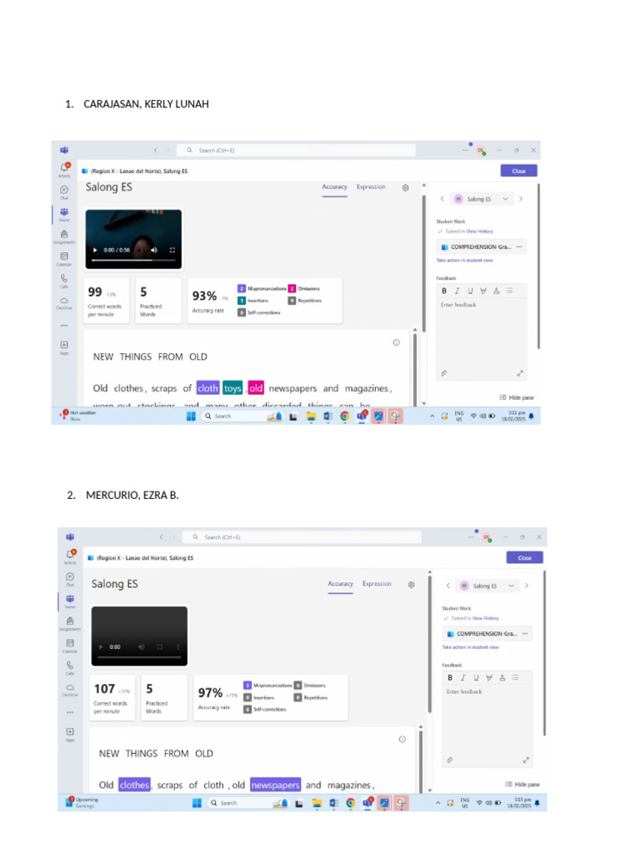Open fullscreen icon on the 0:56 video player

pyautogui.click(x=172, y=250)
